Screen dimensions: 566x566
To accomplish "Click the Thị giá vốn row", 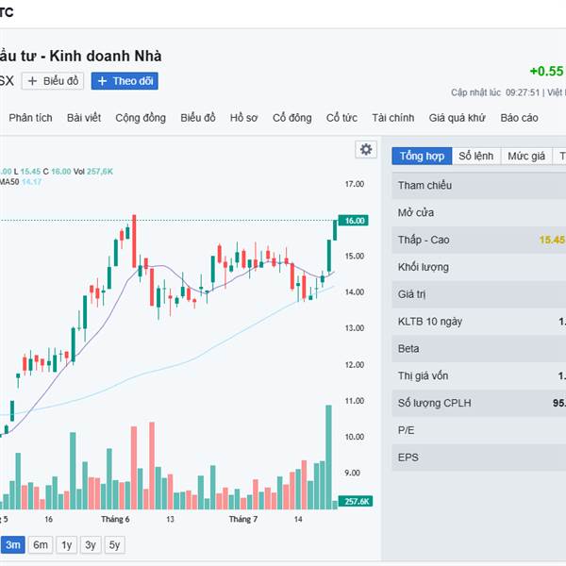I will (x=479, y=375).
